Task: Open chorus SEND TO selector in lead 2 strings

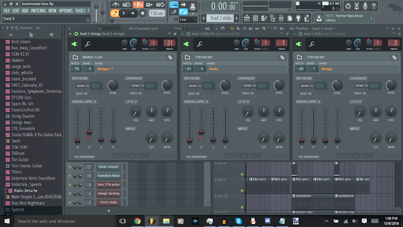Action: 152,86
